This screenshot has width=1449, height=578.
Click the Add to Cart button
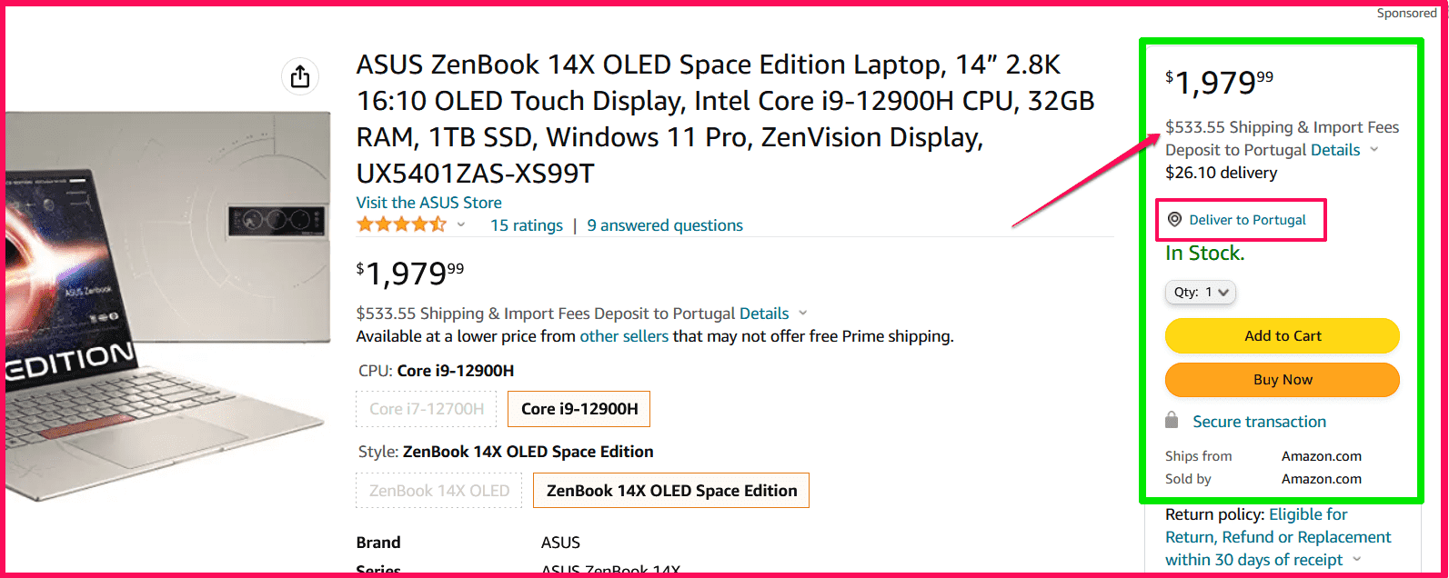pos(1282,335)
